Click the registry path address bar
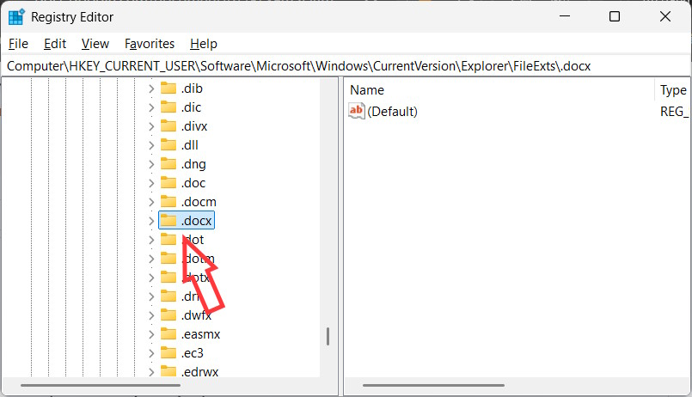The image size is (692, 397). 346,66
